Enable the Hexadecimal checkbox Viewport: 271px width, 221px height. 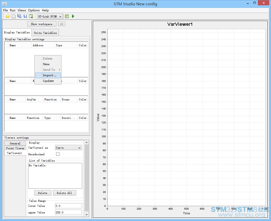point(58,154)
